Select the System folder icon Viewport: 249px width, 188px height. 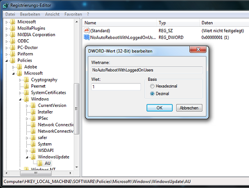pos(33,144)
